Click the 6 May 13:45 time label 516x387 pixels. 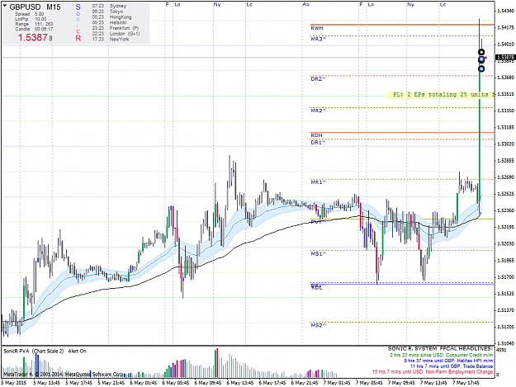[x=240, y=383]
